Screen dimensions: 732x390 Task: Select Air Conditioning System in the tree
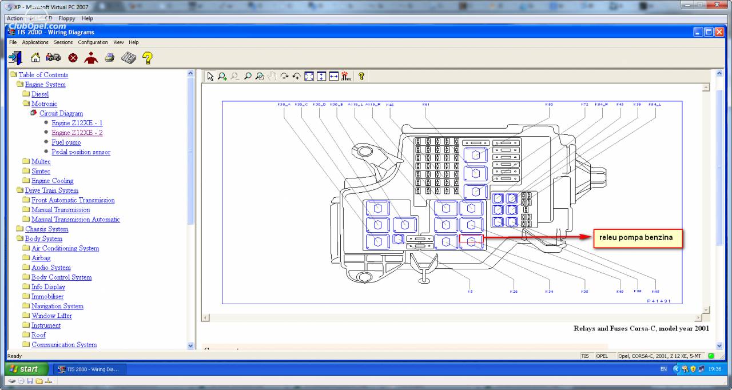pyautogui.click(x=65, y=248)
